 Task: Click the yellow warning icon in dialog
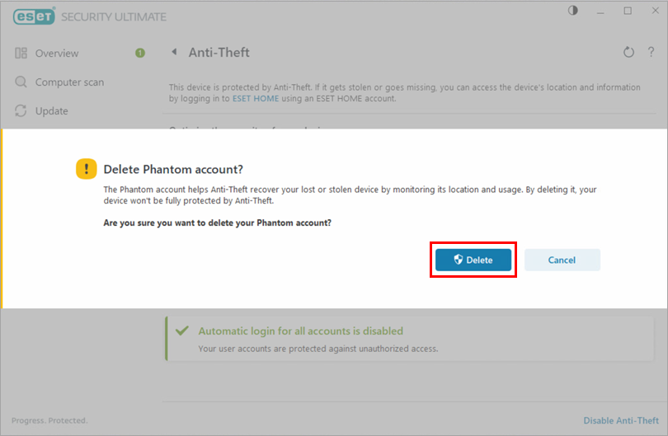coord(86,169)
